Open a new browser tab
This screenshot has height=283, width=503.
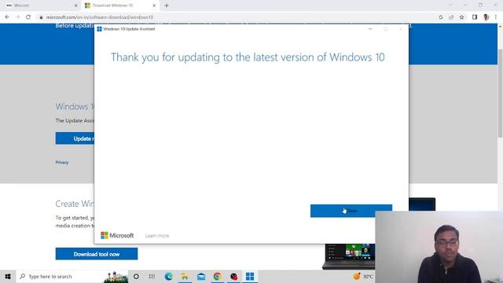tap(167, 6)
